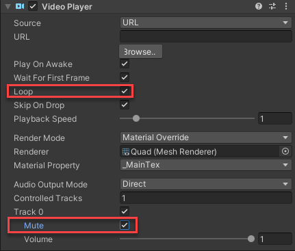Click the Wait For First Frame label
295x251 pixels.
pos(51,78)
